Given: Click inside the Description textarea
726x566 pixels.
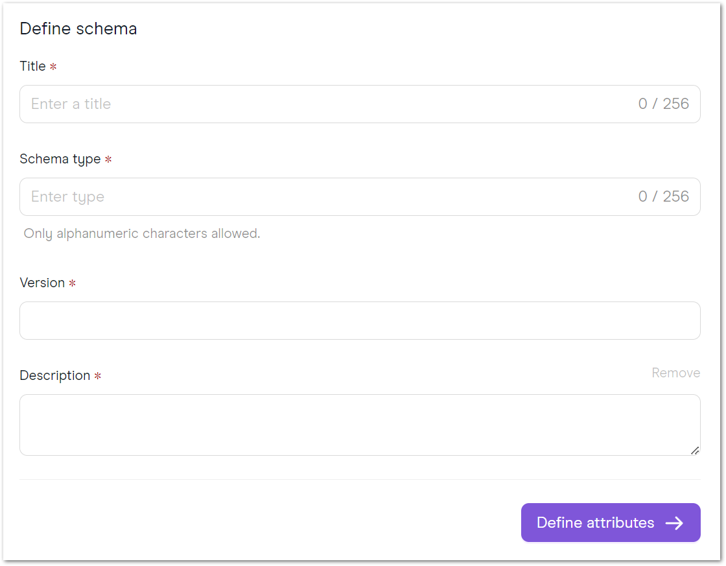Looking at the screenshot, I should point(360,425).
